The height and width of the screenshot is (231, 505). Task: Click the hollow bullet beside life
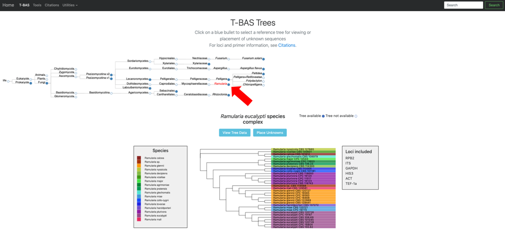click(x=9, y=81)
